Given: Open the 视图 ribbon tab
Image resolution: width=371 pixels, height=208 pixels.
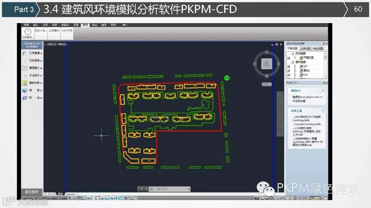Looking at the screenshot, I should tap(76, 25).
